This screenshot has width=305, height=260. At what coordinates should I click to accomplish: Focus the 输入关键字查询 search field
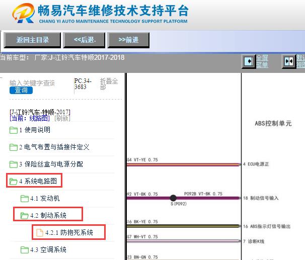[x=32, y=83]
